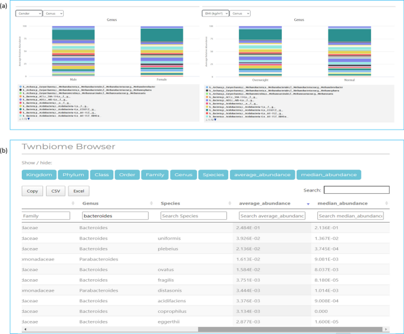The height and width of the screenshot is (334, 404).
Task: Click the Copy button
Action: pos(32,191)
